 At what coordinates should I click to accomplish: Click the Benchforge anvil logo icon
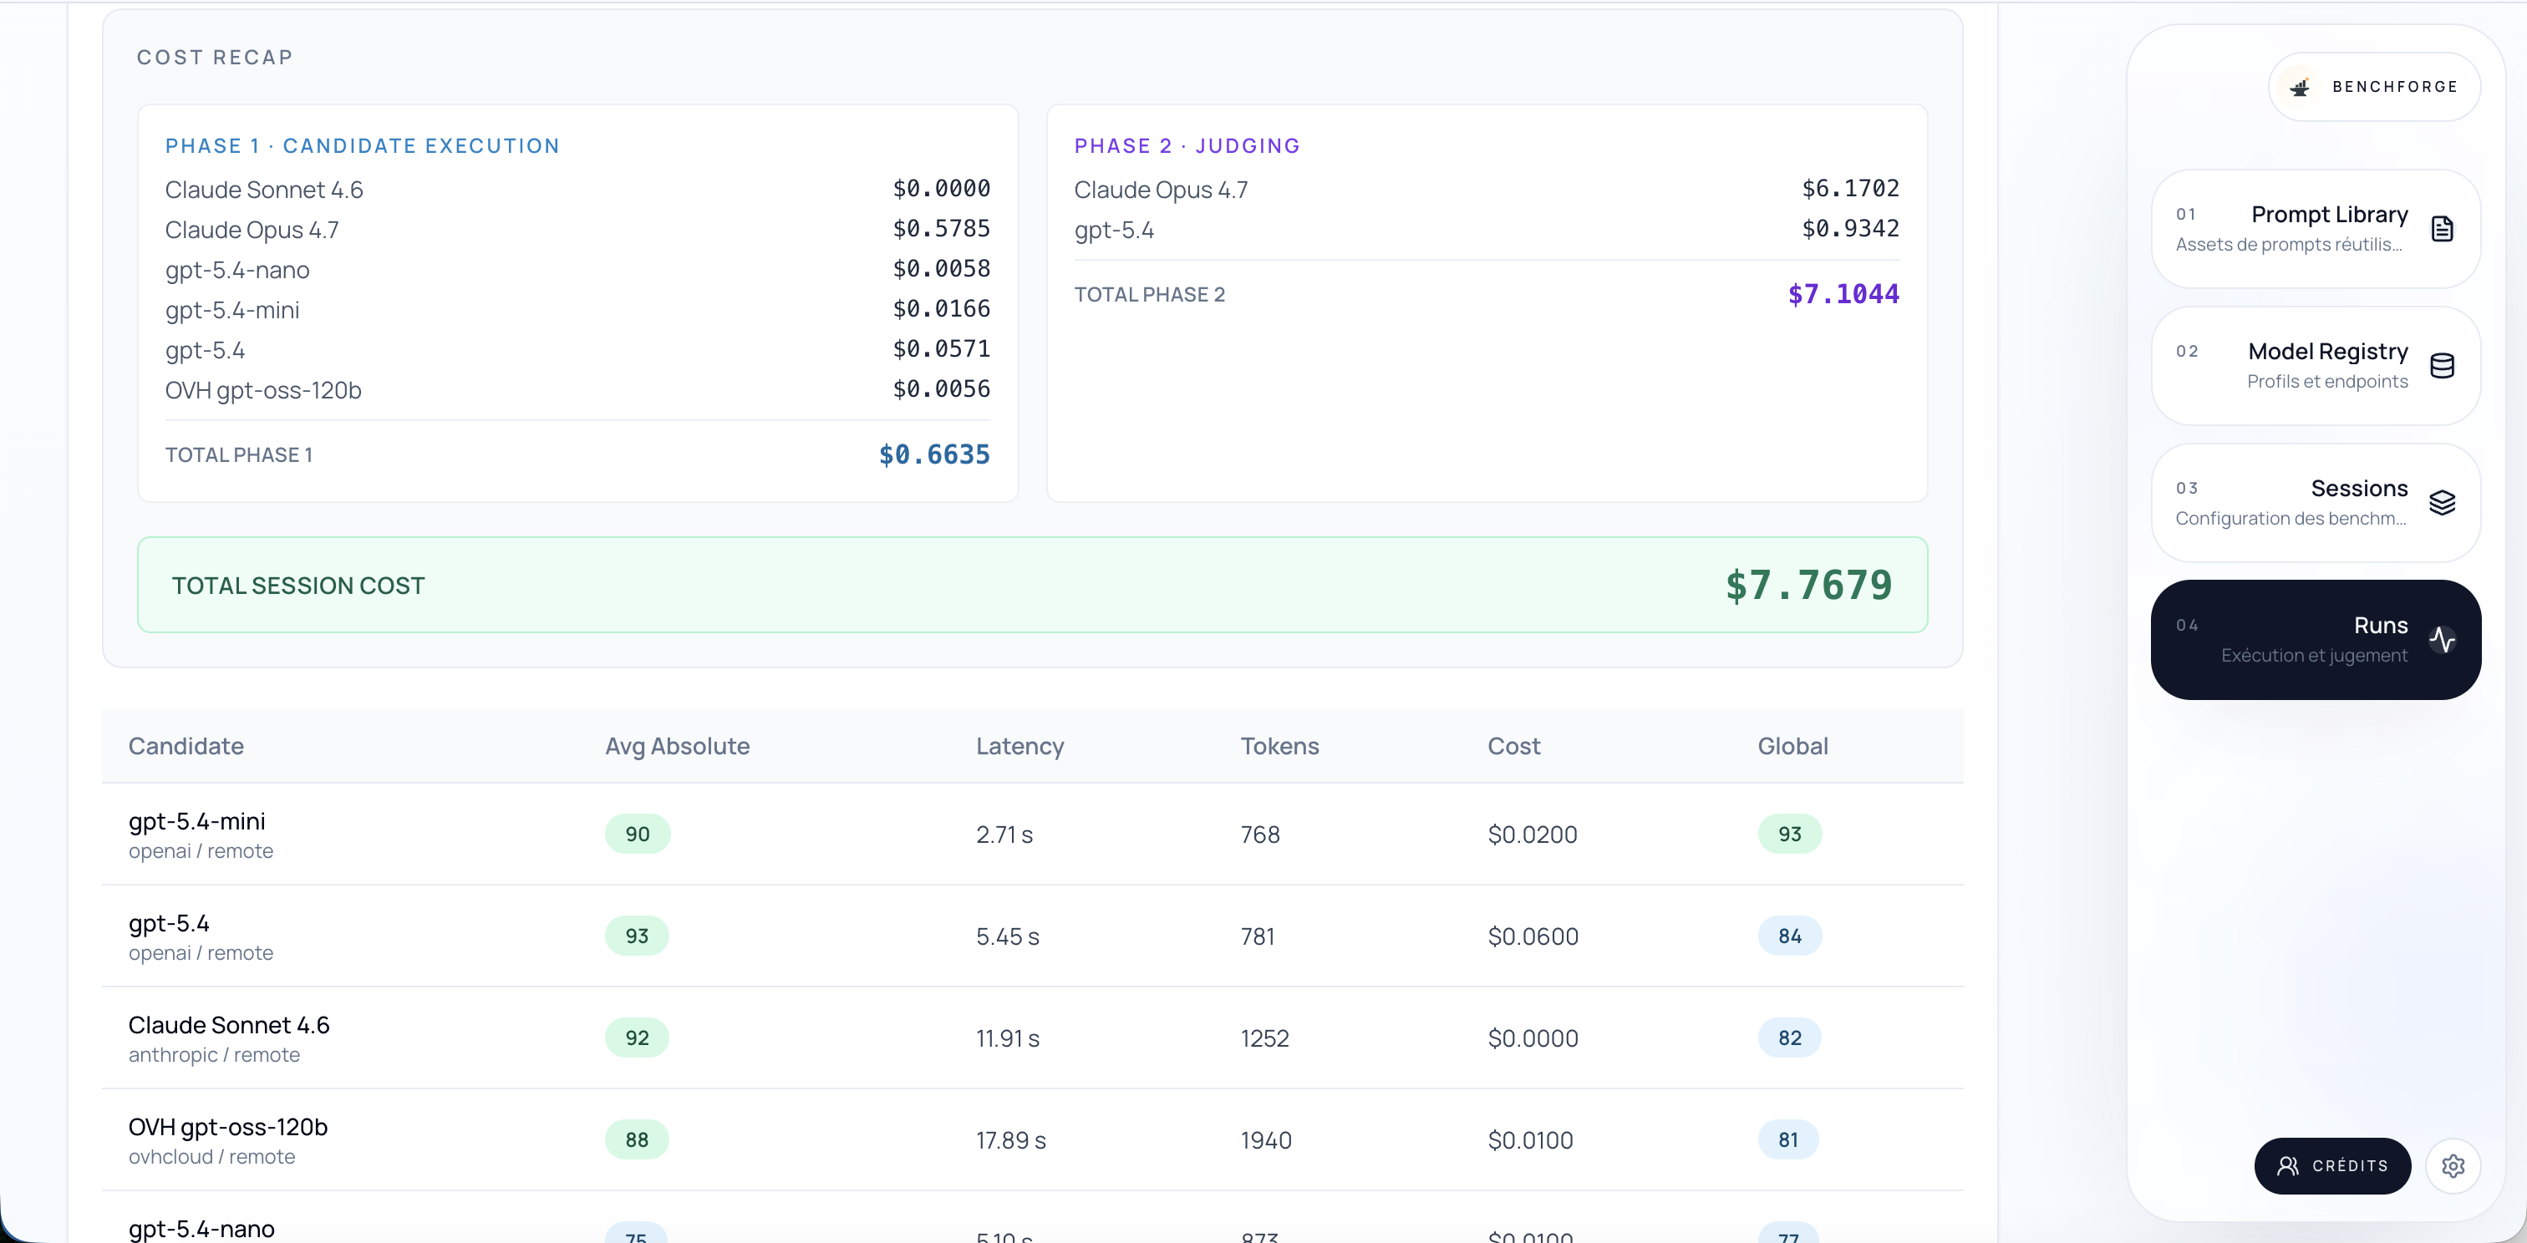[2300, 87]
